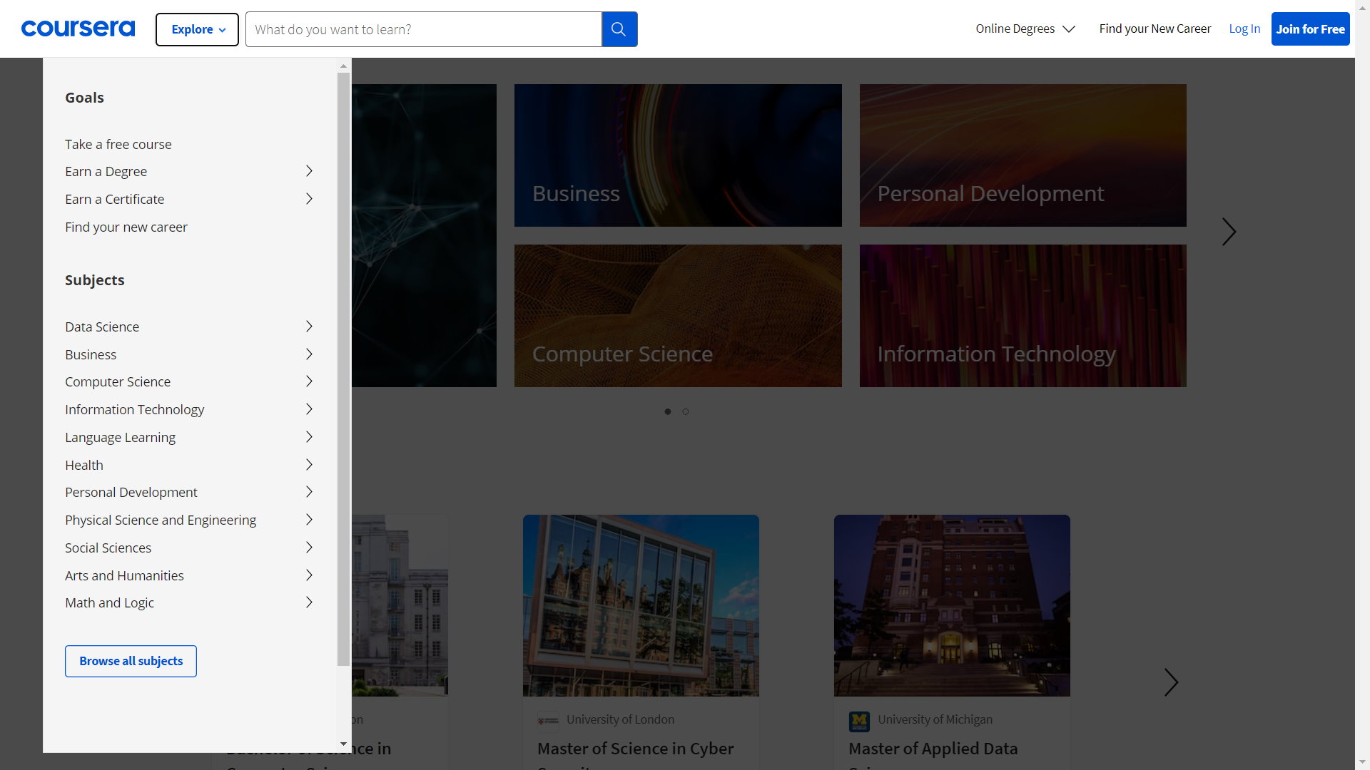This screenshot has width=1370, height=770.
Task: Click the University of Michigan logo icon
Action: pos(859,721)
